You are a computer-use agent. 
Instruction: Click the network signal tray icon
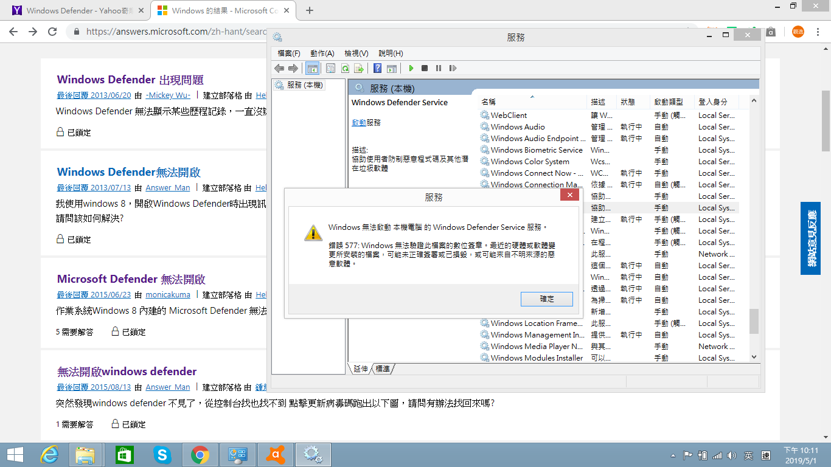[717, 455]
